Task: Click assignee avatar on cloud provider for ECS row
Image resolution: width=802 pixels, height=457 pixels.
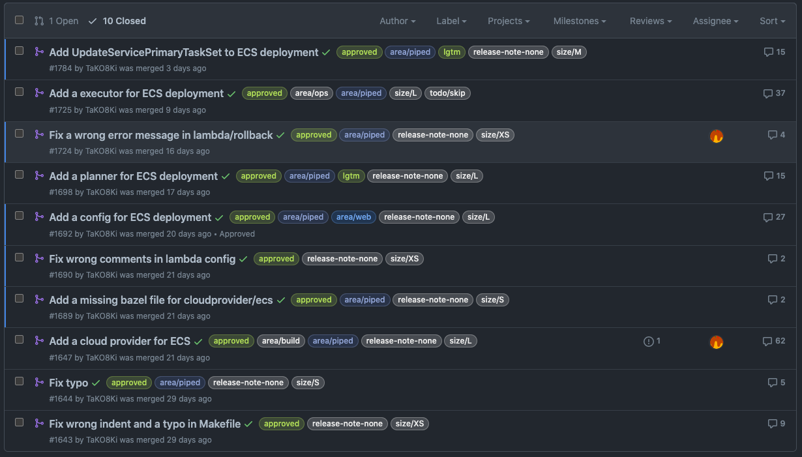Action: click(717, 342)
